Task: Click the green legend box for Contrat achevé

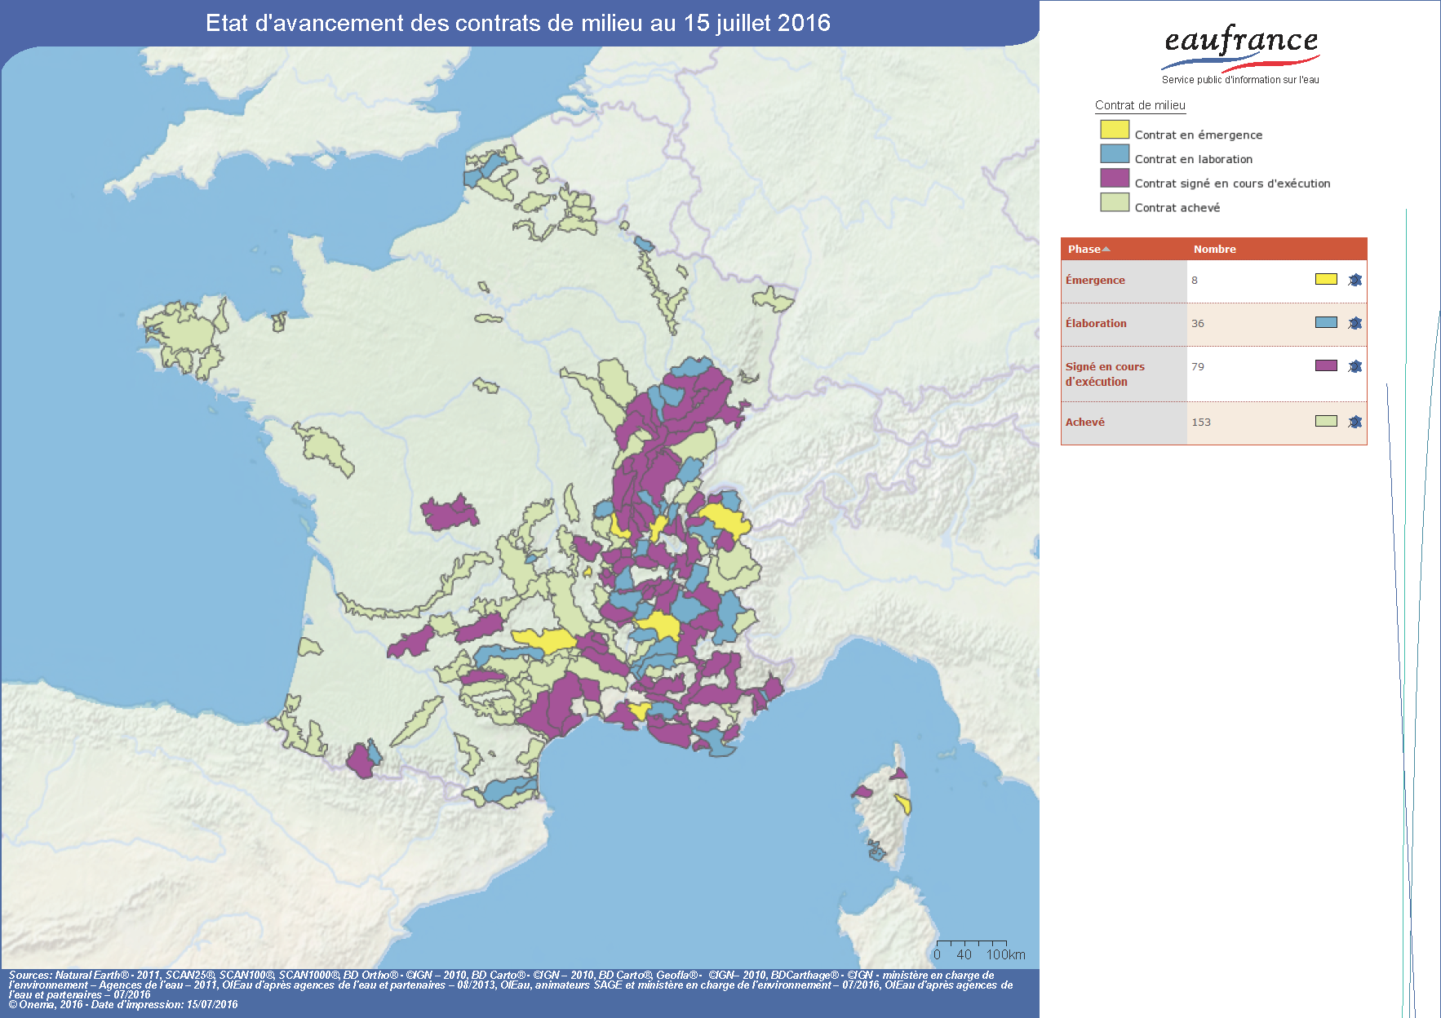Action: point(1115,201)
